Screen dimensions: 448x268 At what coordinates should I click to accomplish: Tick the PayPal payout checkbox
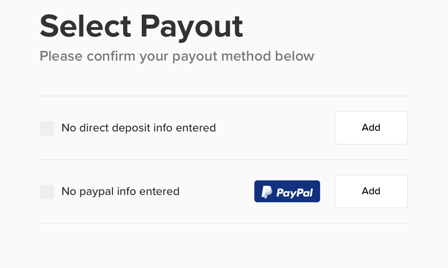pos(47,192)
